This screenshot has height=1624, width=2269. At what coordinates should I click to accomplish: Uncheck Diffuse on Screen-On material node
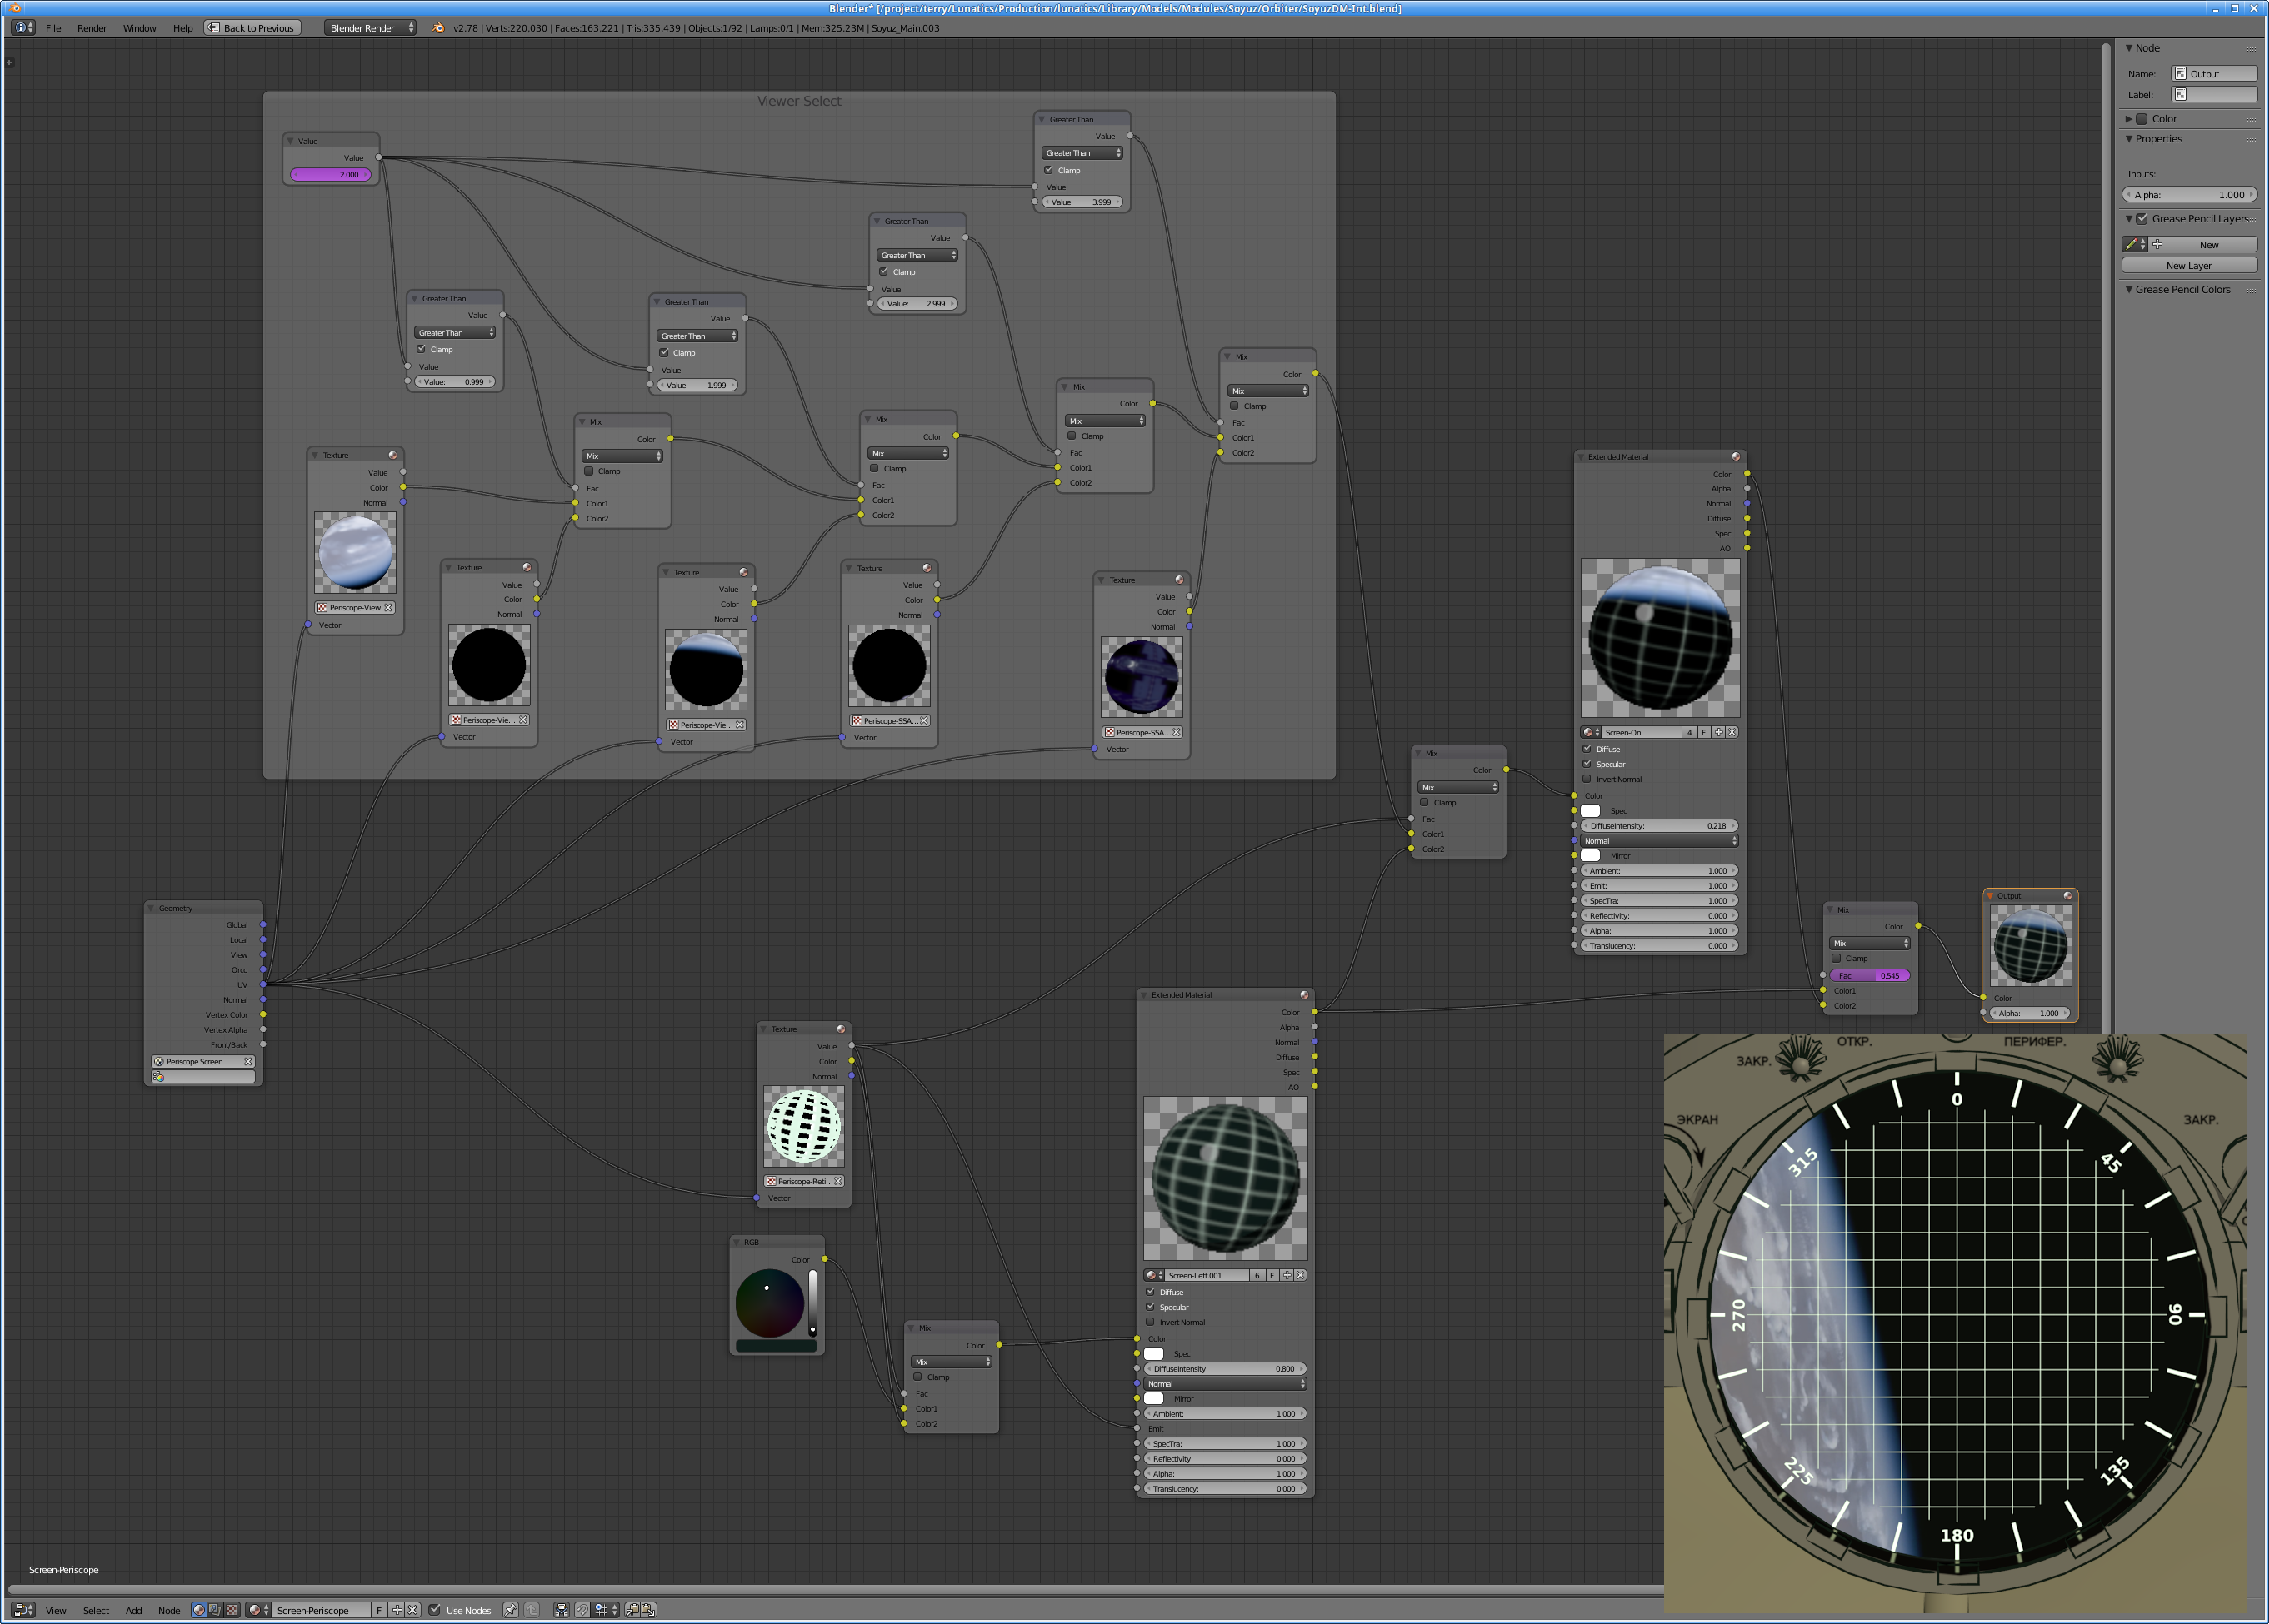click(x=1587, y=749)
